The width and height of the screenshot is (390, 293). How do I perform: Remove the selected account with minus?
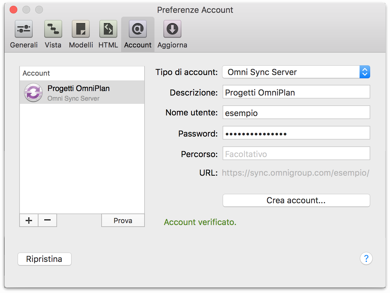[47, 220]
